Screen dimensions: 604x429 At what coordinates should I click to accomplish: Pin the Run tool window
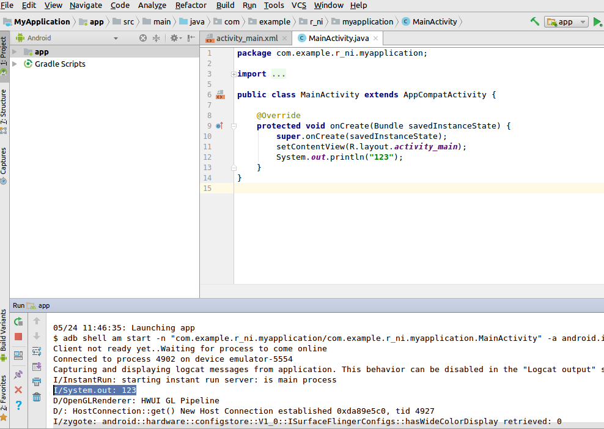click(18, 374)
